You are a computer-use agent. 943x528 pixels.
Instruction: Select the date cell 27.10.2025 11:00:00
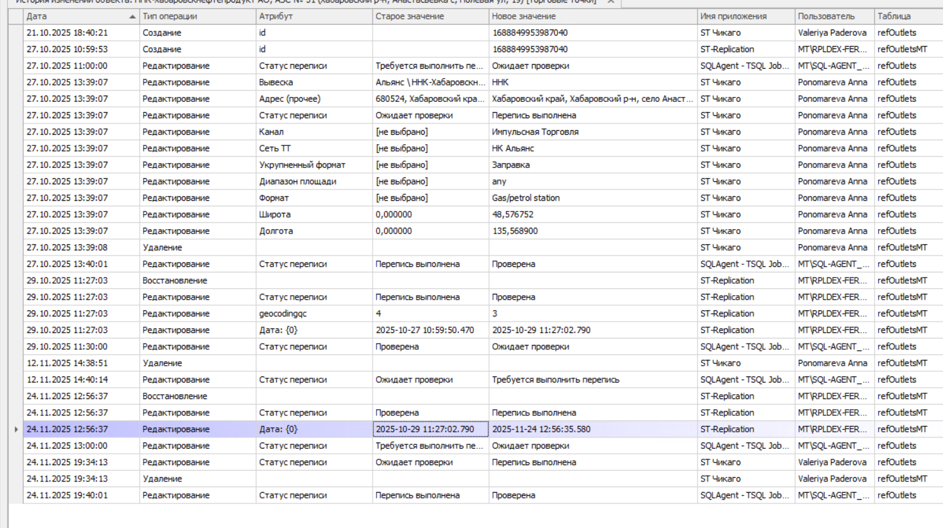(x=81, y=65)
